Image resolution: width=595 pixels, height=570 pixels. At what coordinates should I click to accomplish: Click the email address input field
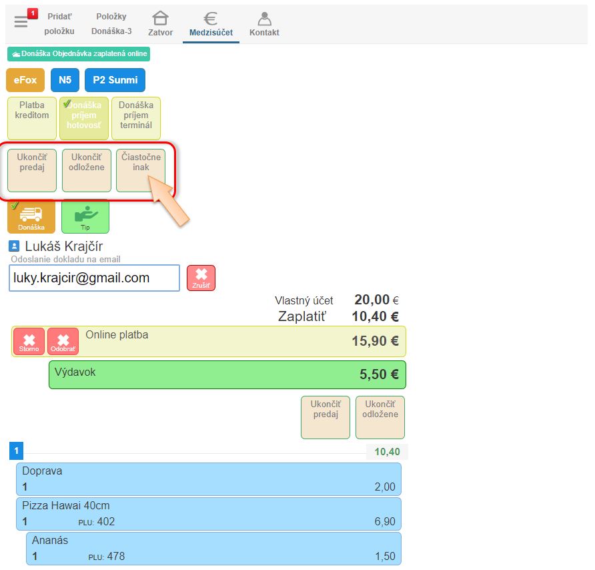tap(94, 278)
